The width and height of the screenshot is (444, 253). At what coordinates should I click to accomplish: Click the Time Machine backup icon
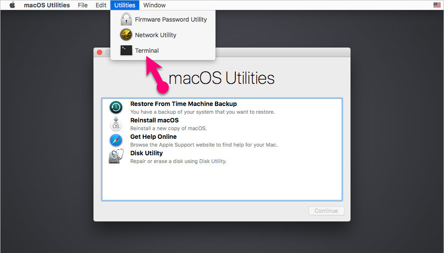point(116,107)
